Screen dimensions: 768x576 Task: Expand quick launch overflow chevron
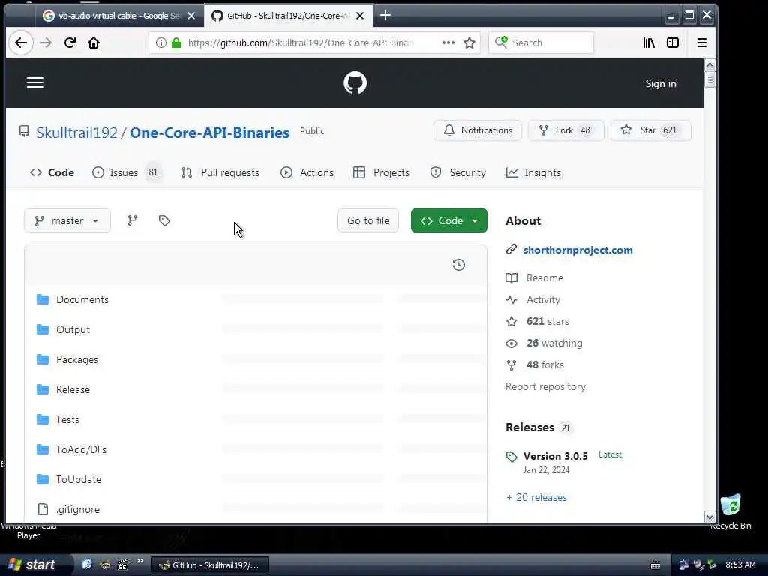click(x=140, y=561)
